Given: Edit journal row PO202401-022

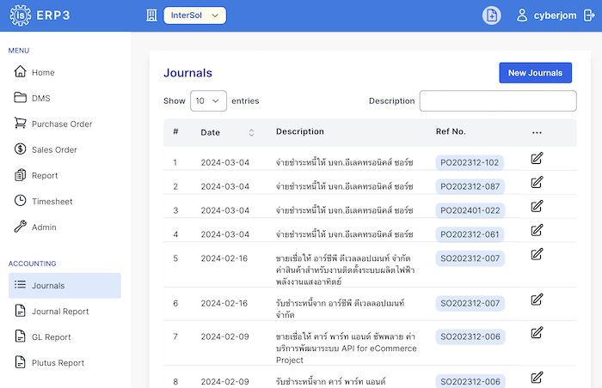Looking at the screenshot, I should 537,206.
